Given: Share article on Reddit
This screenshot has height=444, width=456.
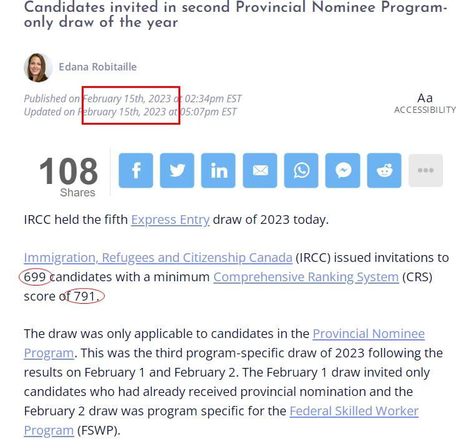Looking at the screenshot, I should coord(384,170).
